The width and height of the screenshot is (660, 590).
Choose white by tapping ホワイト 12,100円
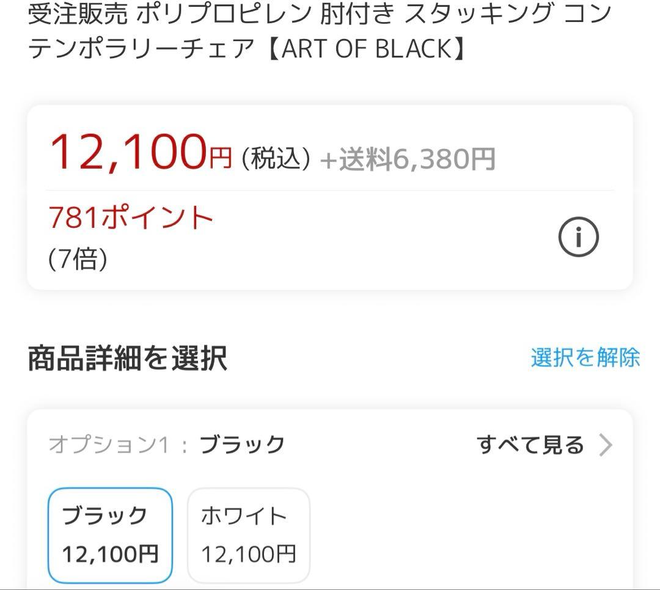click(248, 534)
